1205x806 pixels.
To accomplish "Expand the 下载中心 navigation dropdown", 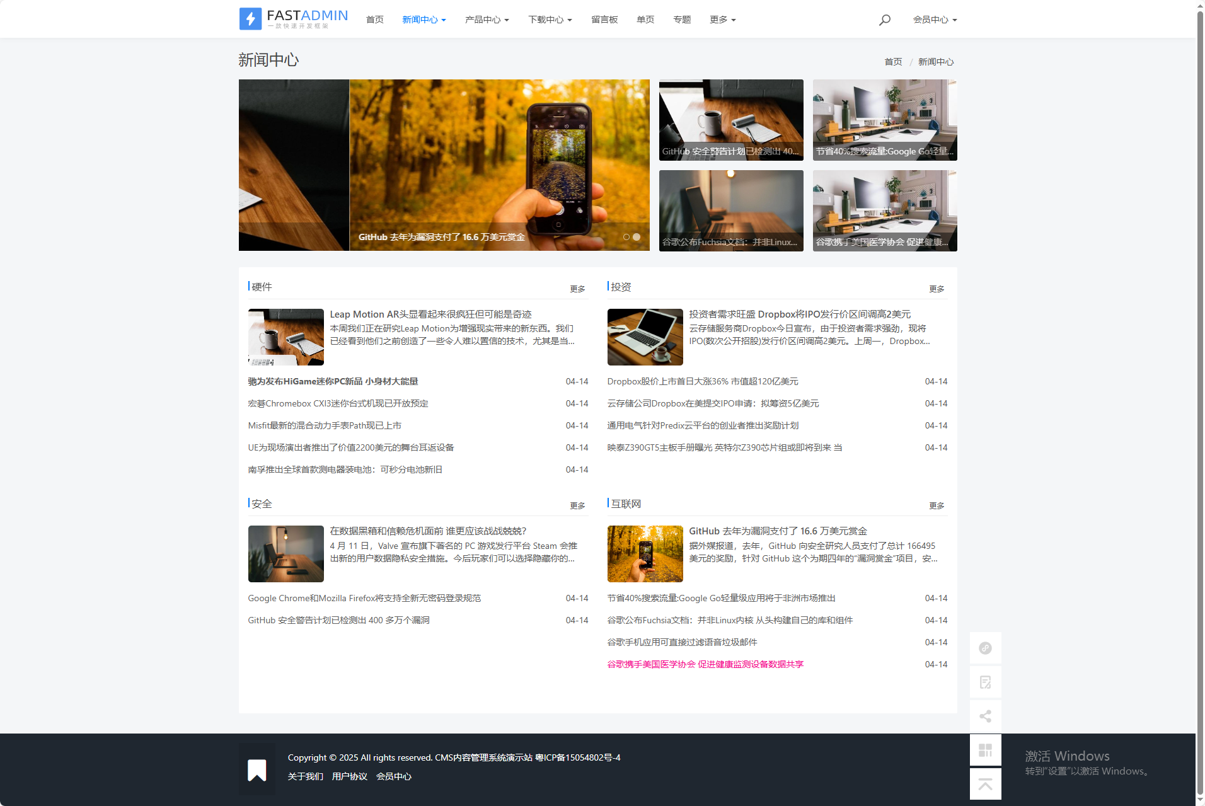I will click(x=550, y=20).
